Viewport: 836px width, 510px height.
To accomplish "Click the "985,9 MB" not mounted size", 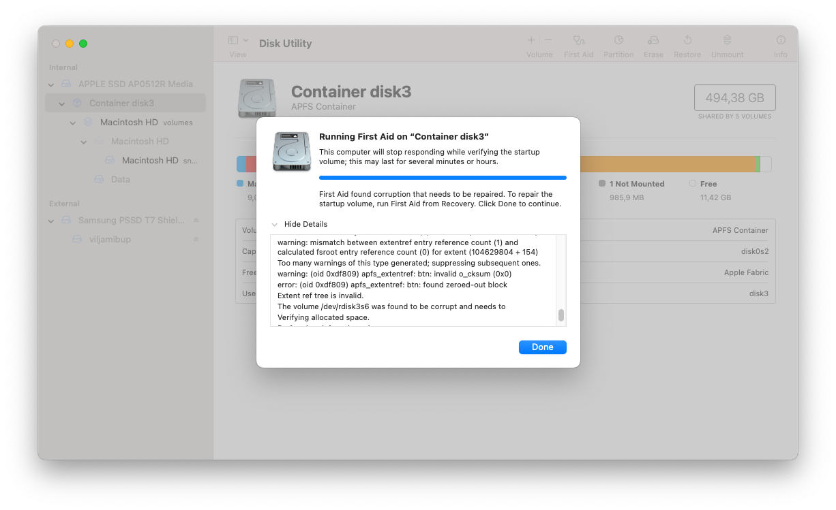I will (627, 197).
